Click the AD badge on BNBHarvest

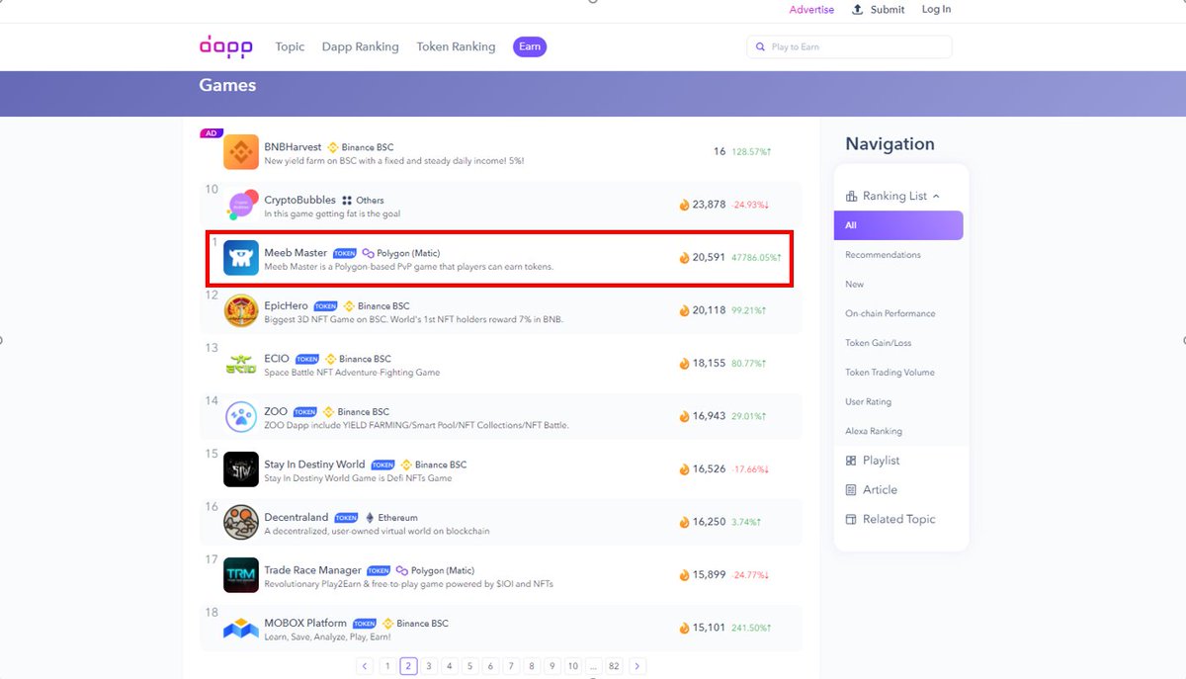[x=212, y=133]
